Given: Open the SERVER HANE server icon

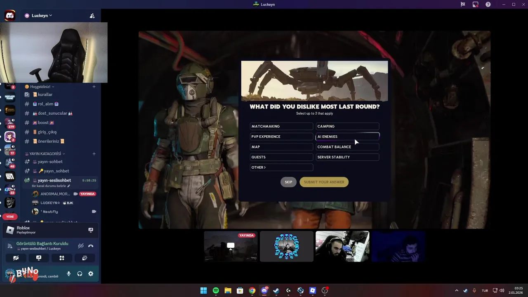Looking at the screenshot, I should pos(10,97).
